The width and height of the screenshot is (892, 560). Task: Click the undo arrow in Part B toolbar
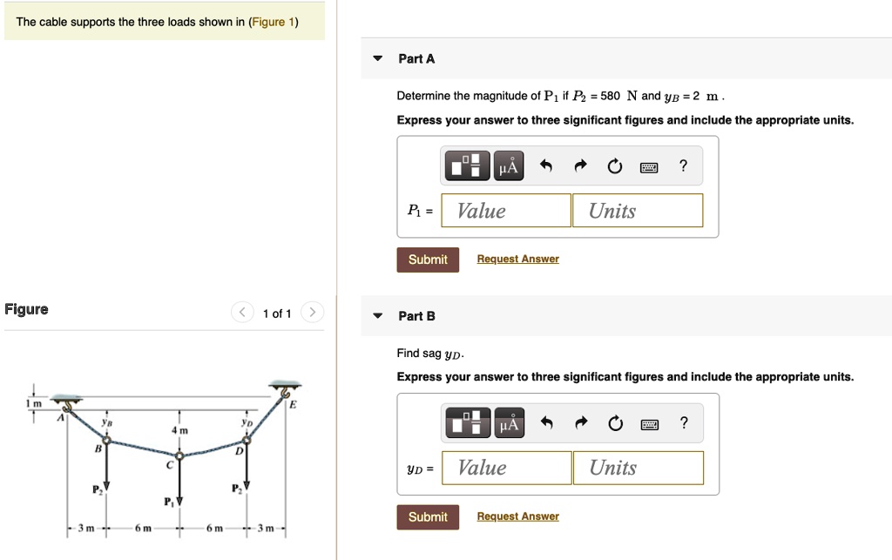[546, 422]
